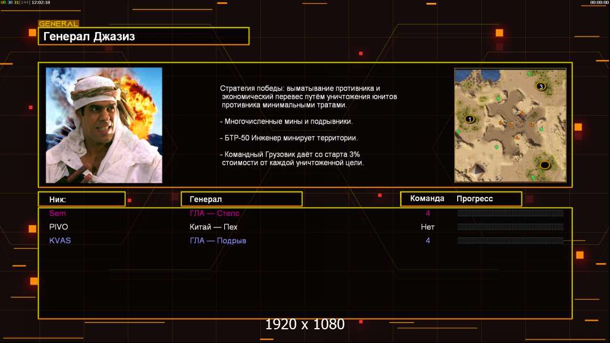Click the 00:00:00 timer at top right
The width and height of the screenshot is (610, 343).
click(x=599, y=2)
